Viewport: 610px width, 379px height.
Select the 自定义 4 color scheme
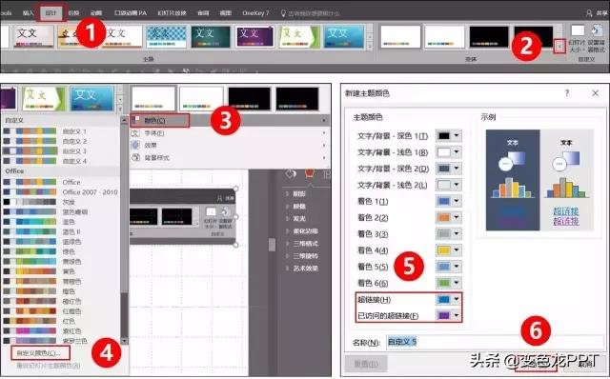coord(61,161)
